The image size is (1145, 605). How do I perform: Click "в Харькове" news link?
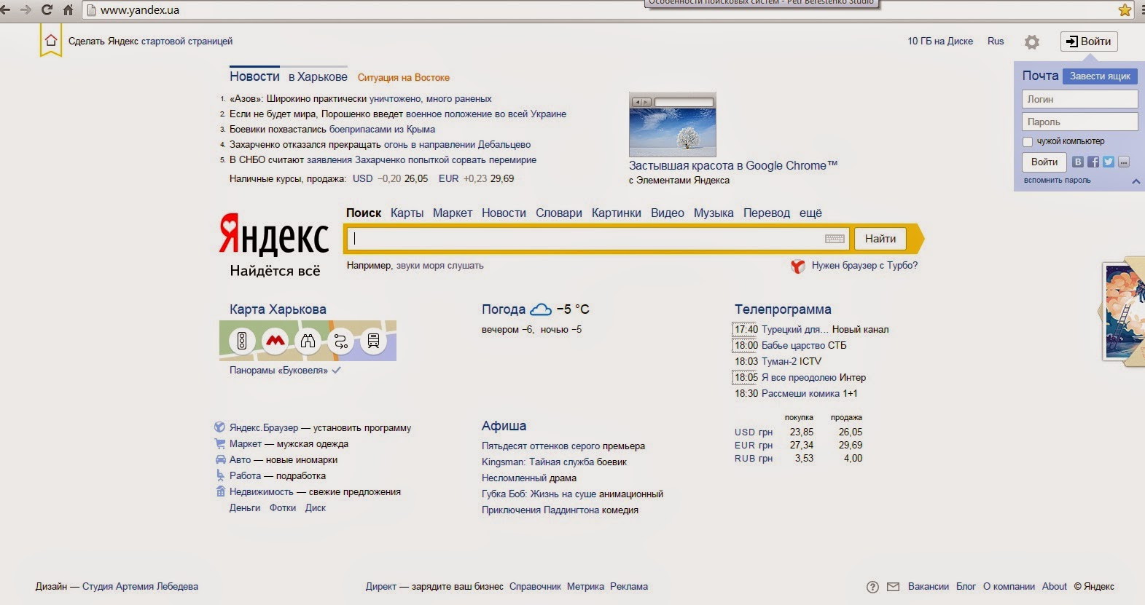coord(318,76)
